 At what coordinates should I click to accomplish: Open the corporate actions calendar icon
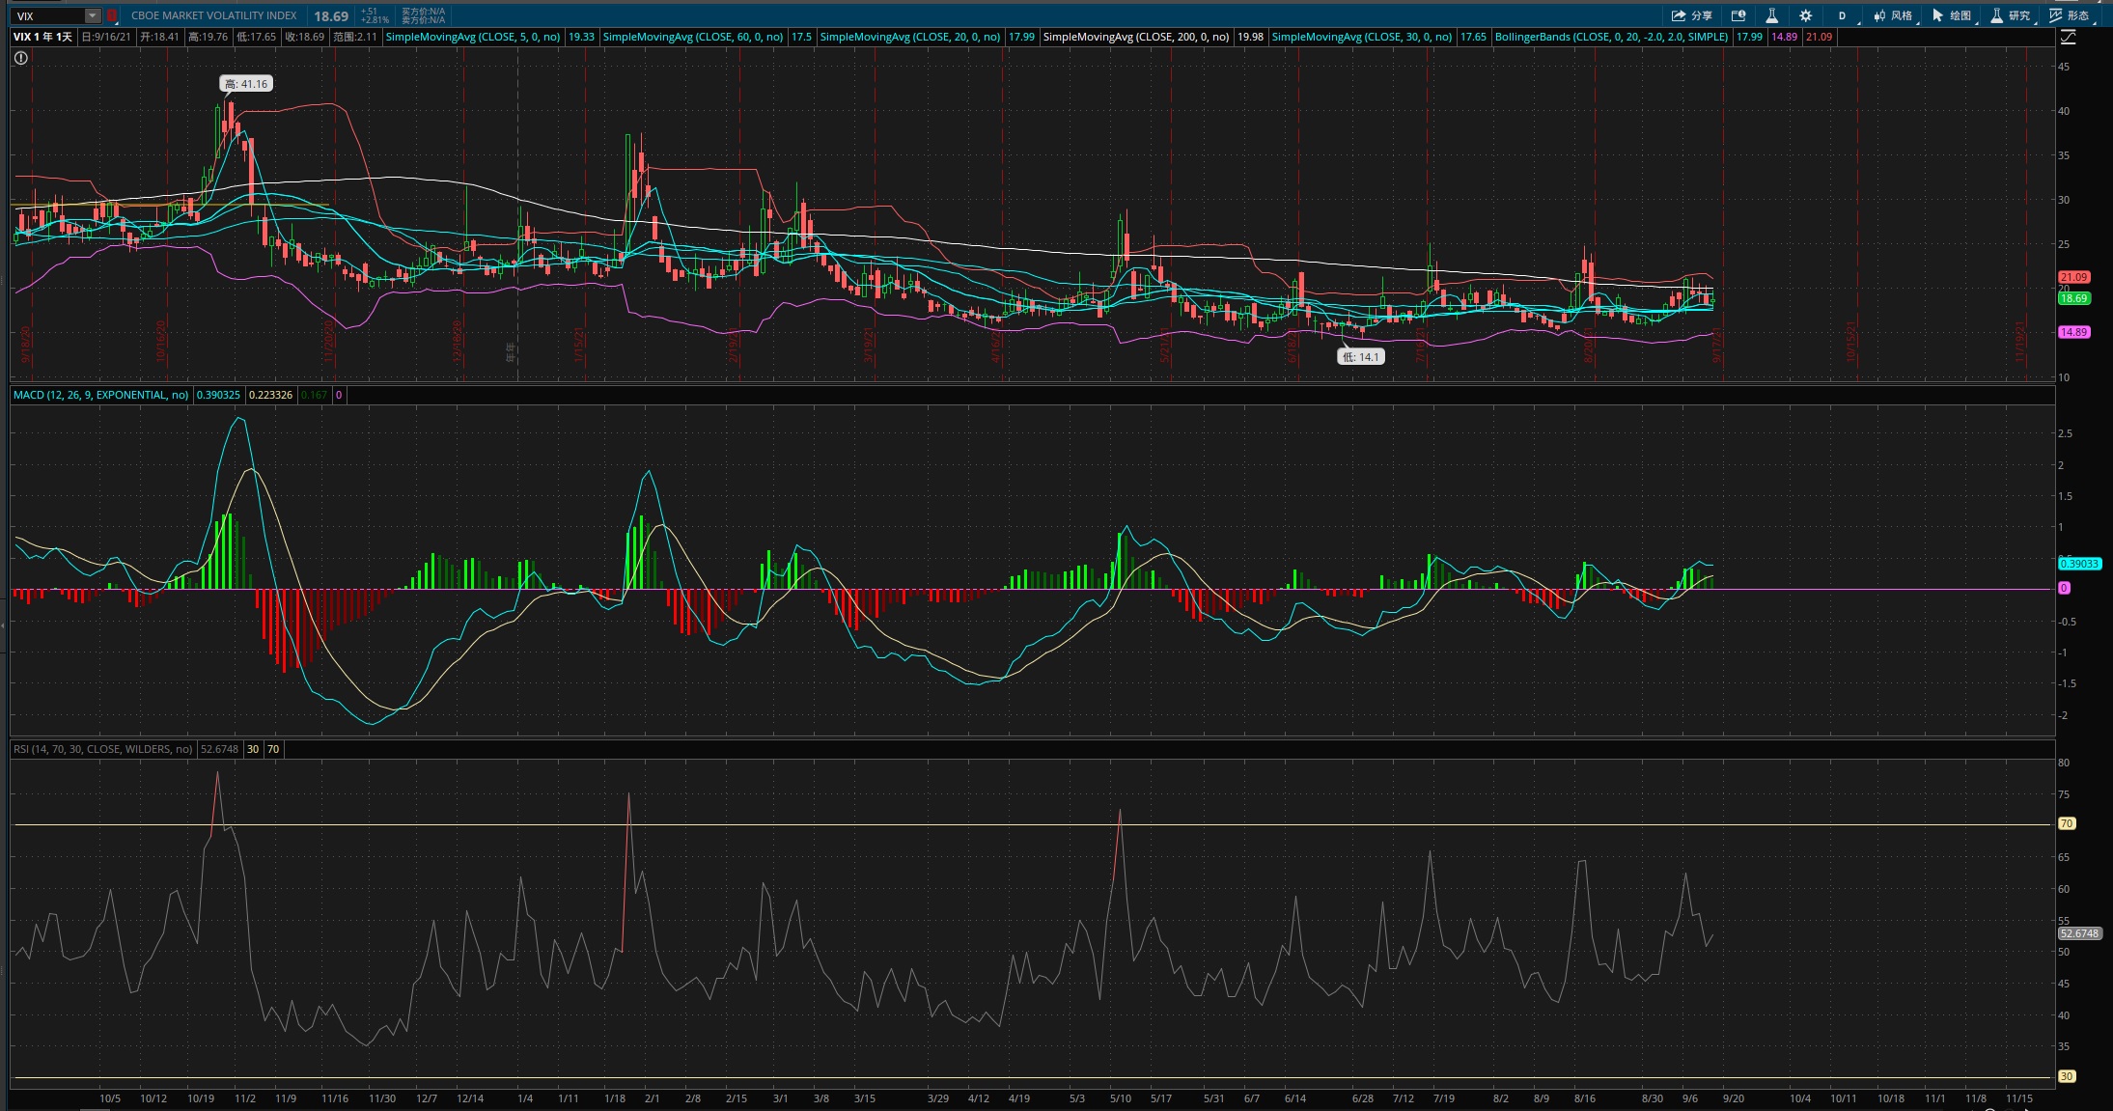coord(1738,15)
